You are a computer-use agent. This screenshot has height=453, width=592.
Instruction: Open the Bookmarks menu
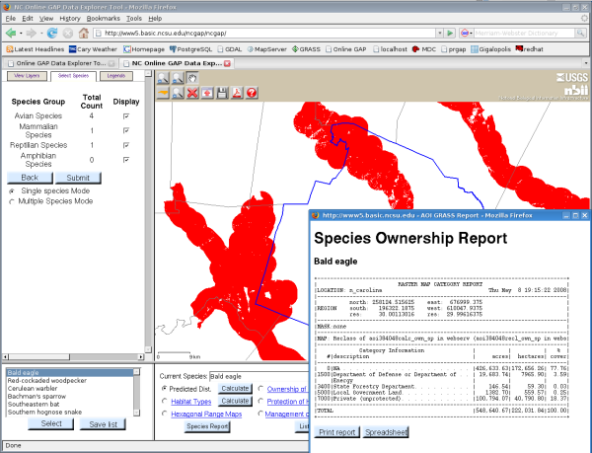[x=103, y=18]
